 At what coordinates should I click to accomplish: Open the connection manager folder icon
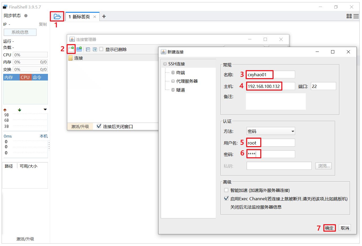(57, 16)
